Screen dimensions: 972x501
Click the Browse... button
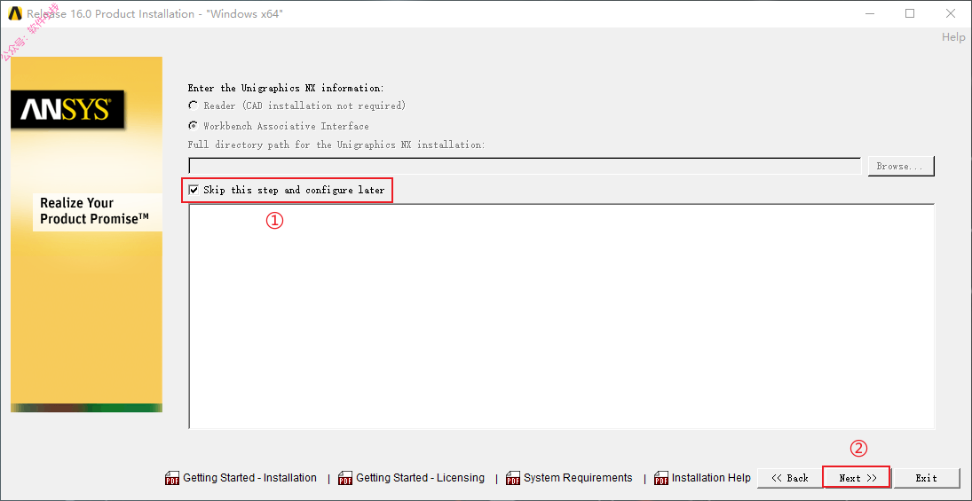pyautogui.click(x=901, y=166)
